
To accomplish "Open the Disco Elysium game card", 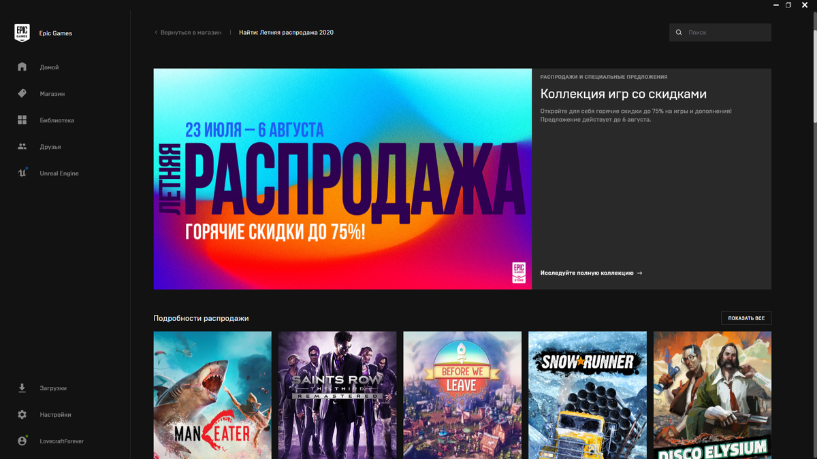I will click(x=712, y=395).
